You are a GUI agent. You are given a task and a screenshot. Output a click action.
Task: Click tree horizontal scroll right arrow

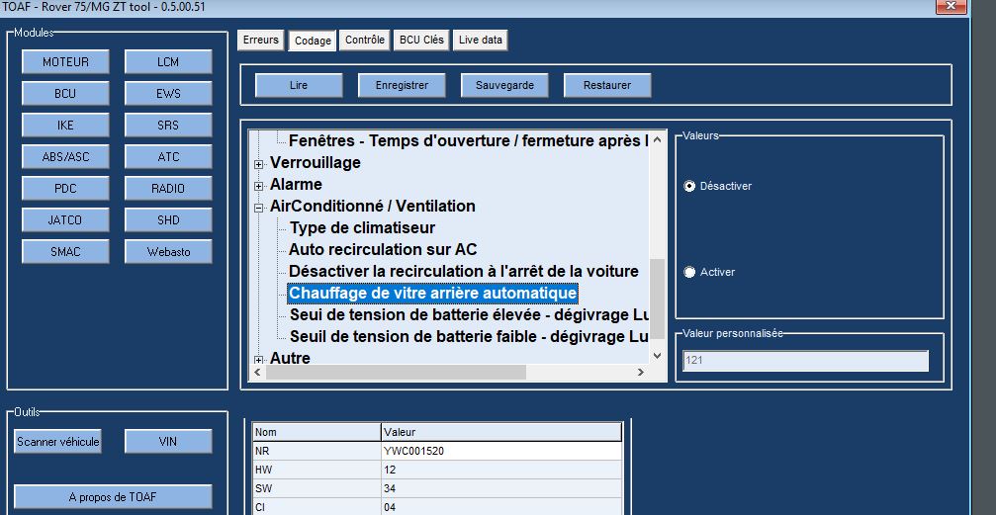coord(642,373)
